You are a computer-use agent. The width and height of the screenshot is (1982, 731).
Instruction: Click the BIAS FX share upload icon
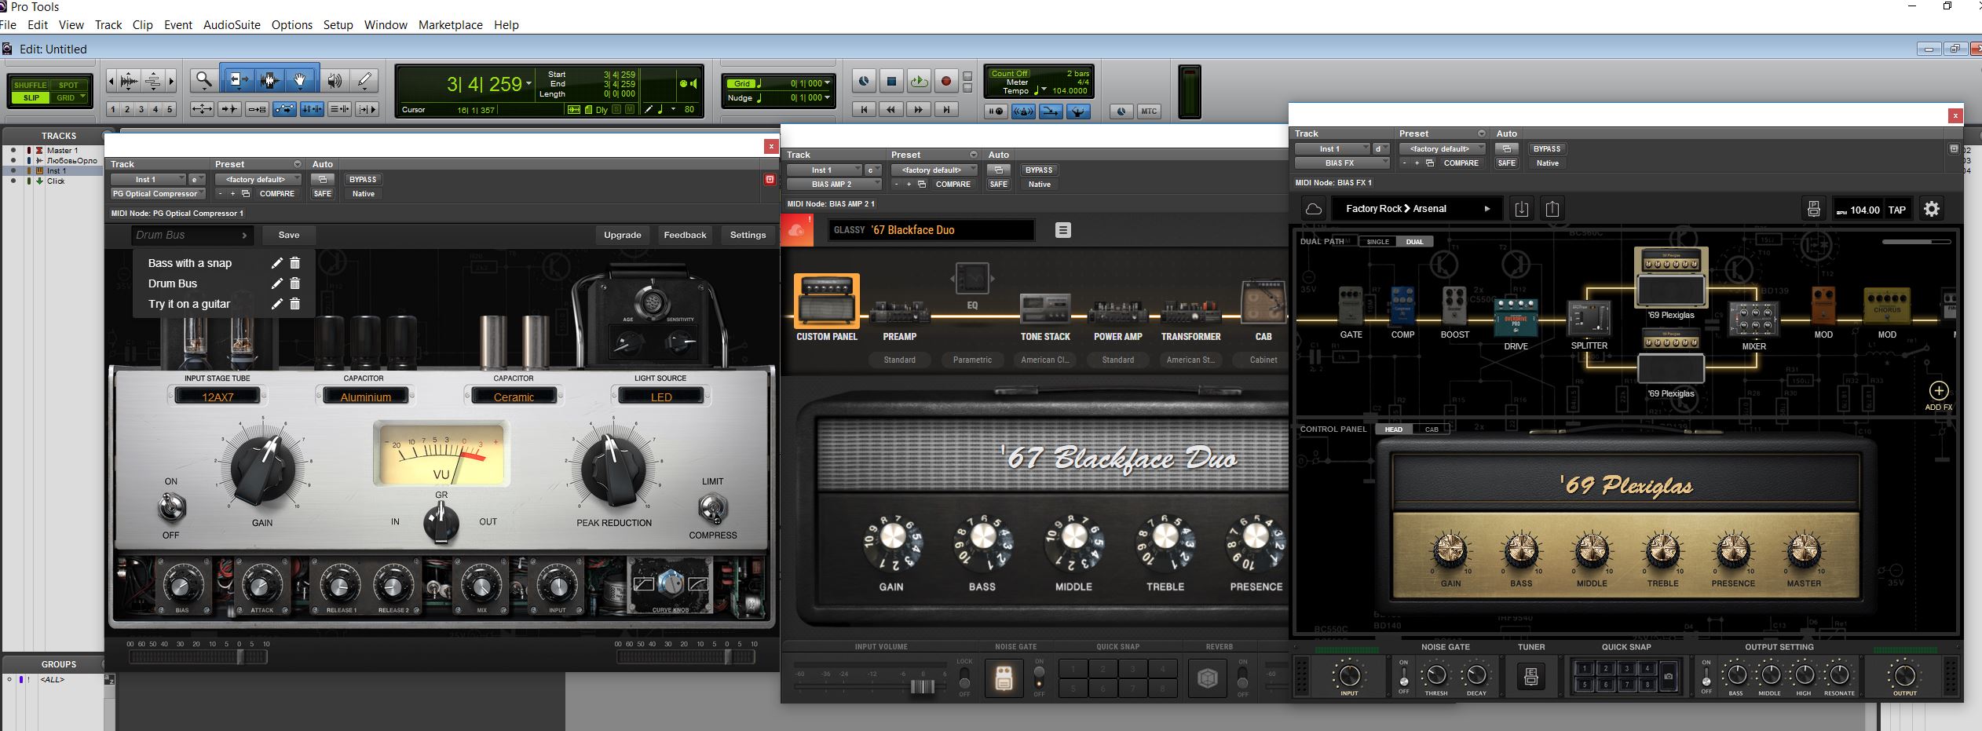click(1552, 209)
